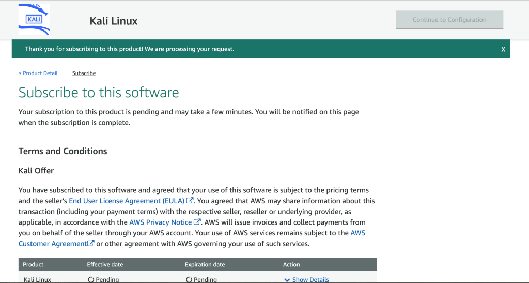Click the Pending spinner under Expiration date
The height and width of the screenshot is (283, 529).
pyautogui.click(x=189, y=279)
